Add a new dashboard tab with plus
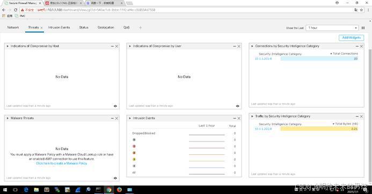Image resolution: width=372 pixels, height=194 pixels. pyautogui.click(x=140, y=28)
